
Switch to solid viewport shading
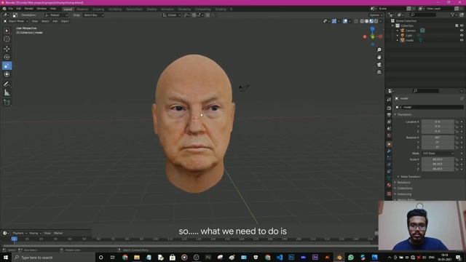(x=366, y=21)
